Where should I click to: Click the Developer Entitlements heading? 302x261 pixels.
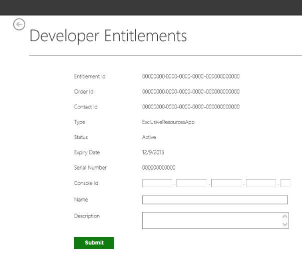click(x=108, y=36)
